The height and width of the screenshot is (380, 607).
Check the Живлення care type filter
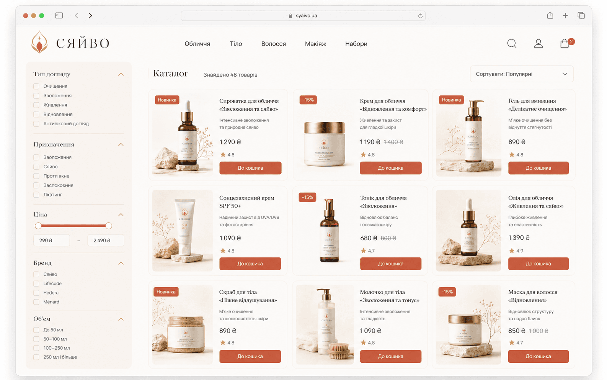[36, 105]
